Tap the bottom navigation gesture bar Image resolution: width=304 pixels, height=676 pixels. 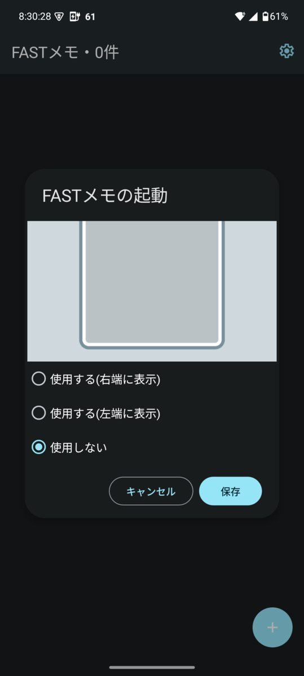(152, 667)
